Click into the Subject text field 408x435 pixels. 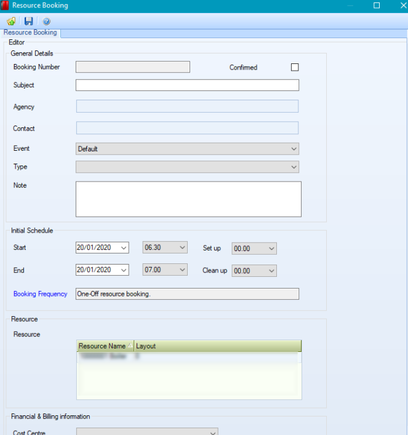pos(187,85)
